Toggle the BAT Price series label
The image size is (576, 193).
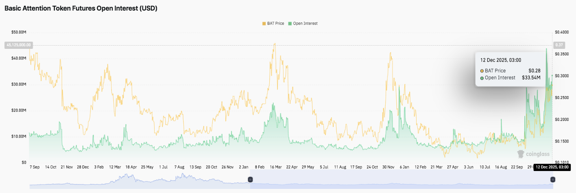point(275,24)
